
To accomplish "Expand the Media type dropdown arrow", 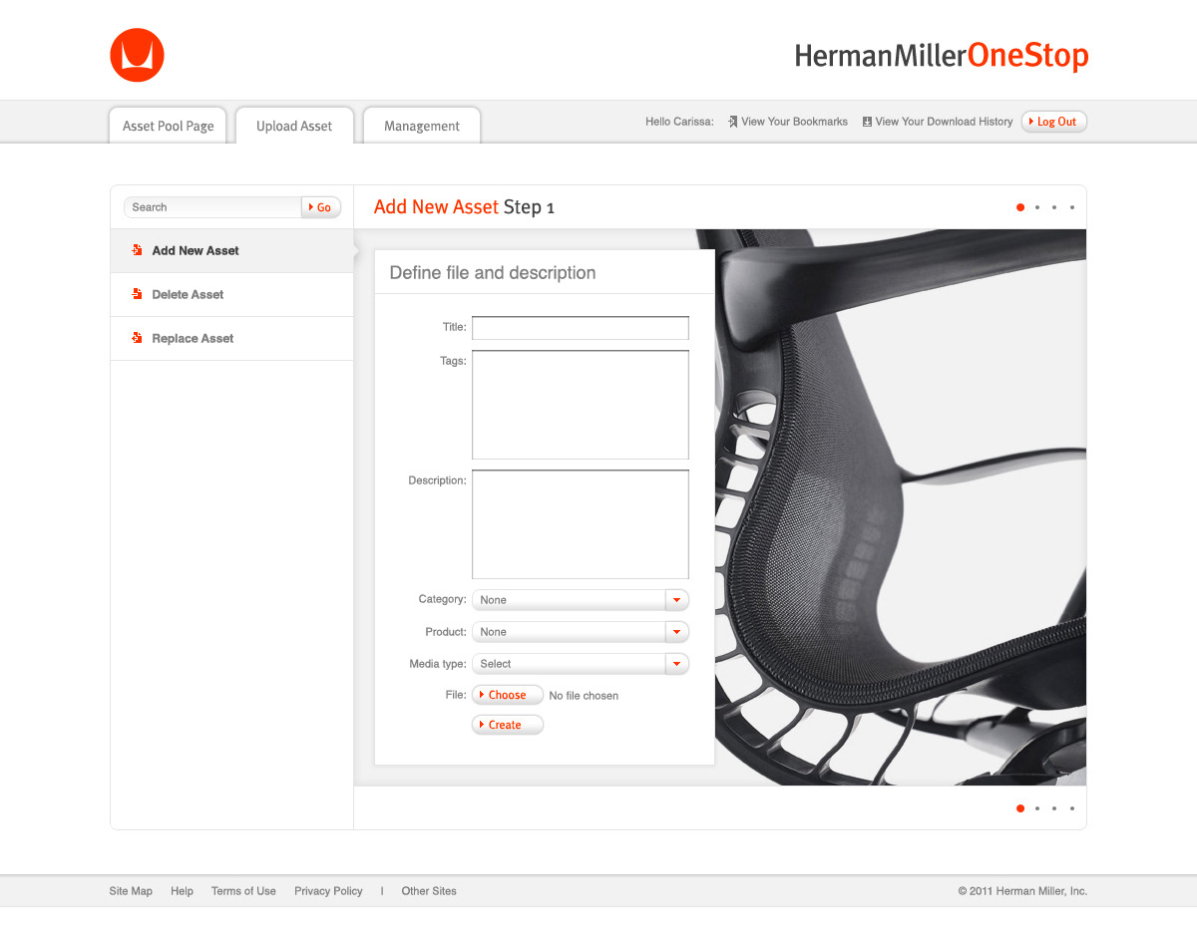I will pyautogui.click(x=676, y=664).
